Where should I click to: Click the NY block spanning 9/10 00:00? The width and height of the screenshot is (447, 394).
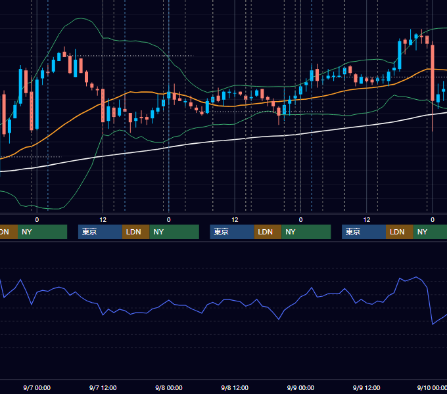(x=430, y=232)
